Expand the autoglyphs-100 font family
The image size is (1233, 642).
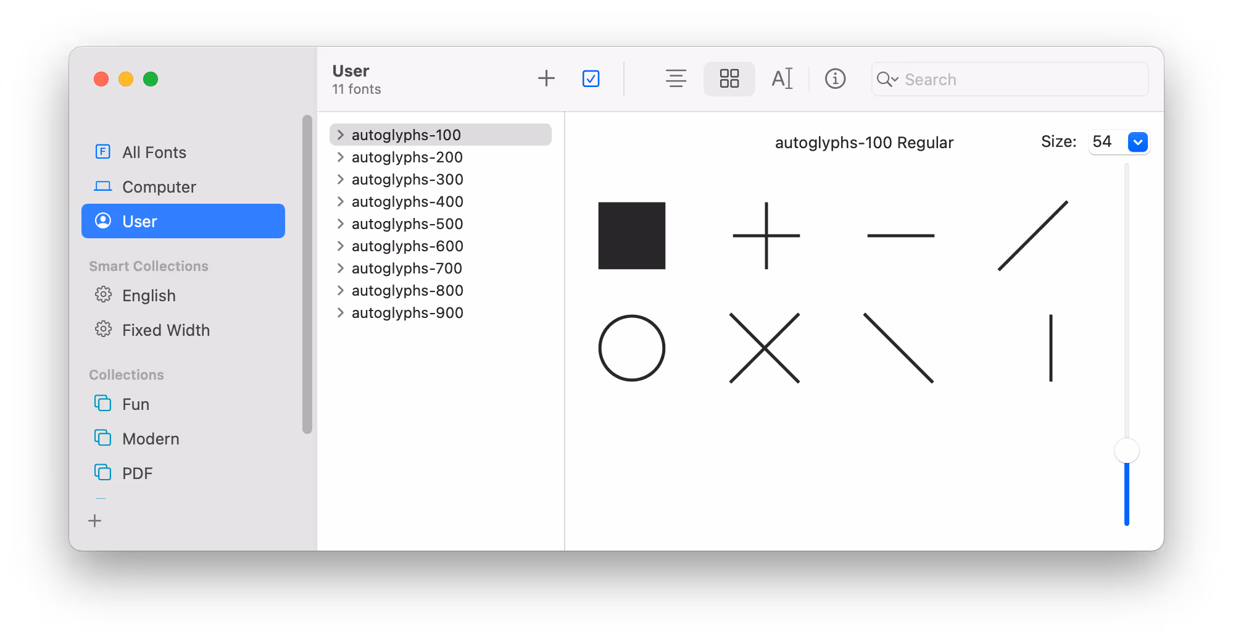[340, 135]
